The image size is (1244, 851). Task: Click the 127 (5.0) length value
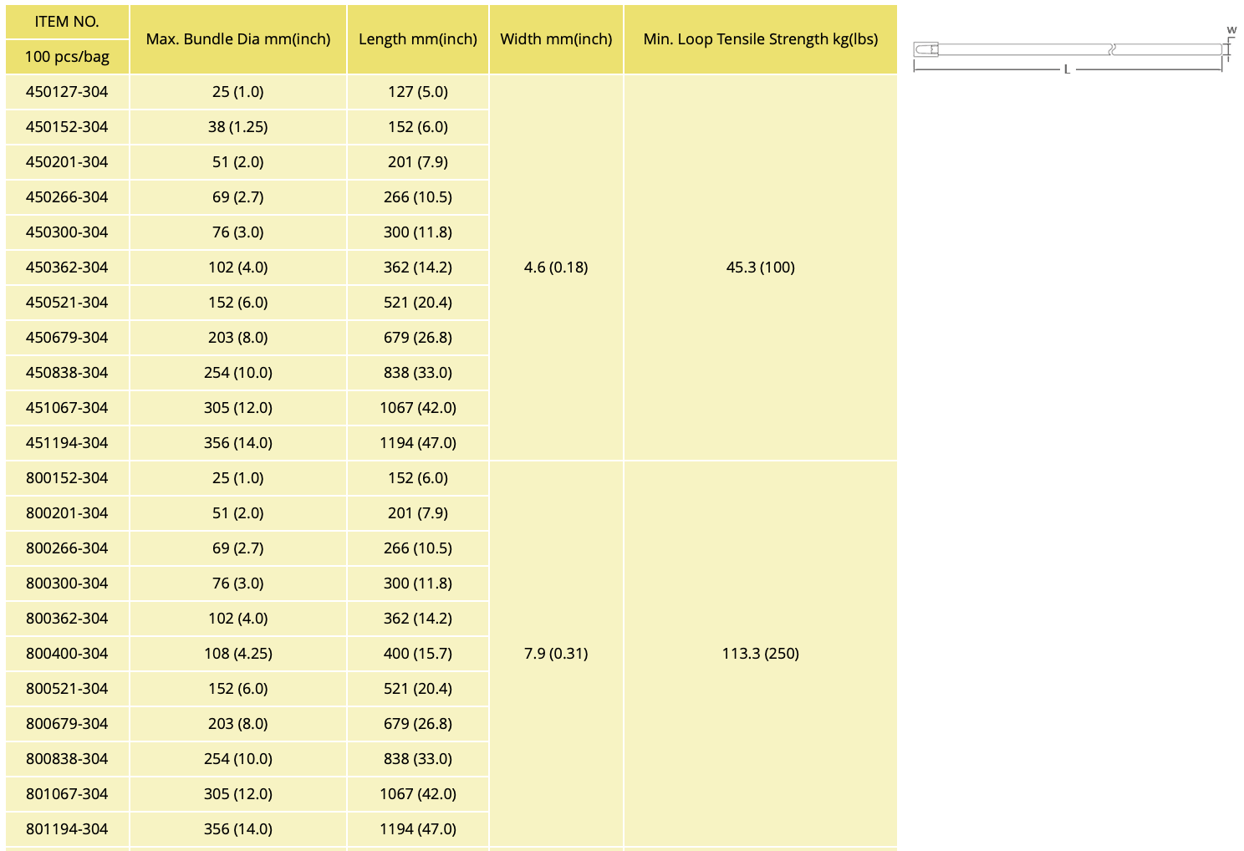point(418,92)
